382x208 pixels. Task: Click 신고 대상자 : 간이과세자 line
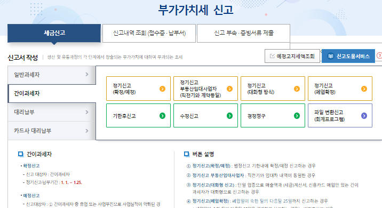pos(48,174)
